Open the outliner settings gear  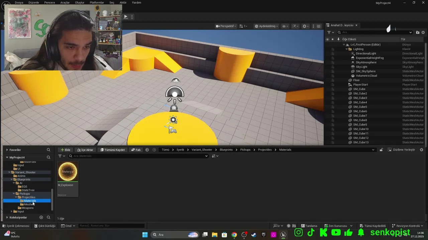tap(423, 32)
